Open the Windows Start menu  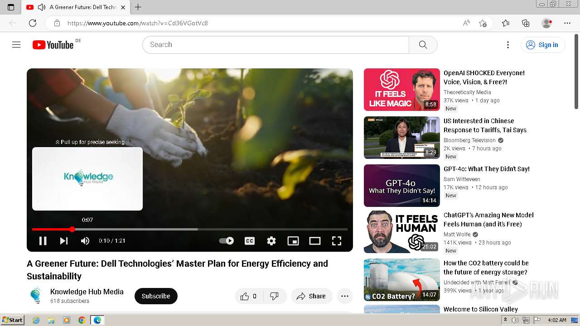point(12,320)
